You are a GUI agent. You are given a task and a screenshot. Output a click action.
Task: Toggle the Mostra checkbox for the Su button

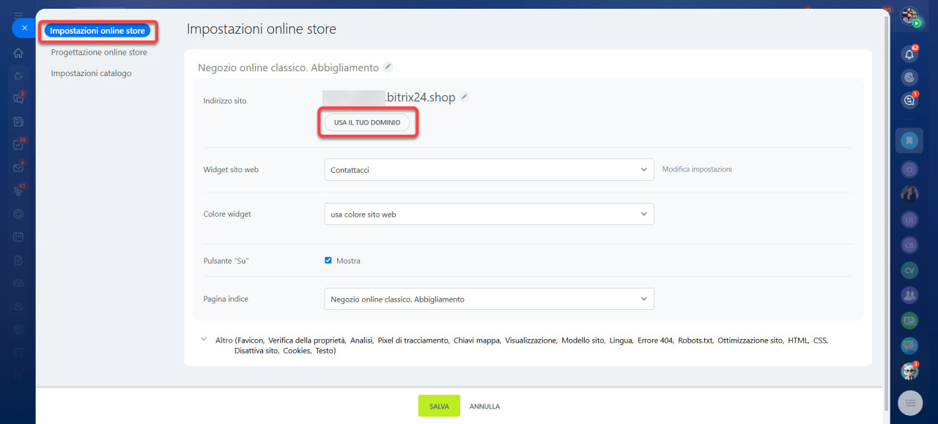click(x=328, y=261)
